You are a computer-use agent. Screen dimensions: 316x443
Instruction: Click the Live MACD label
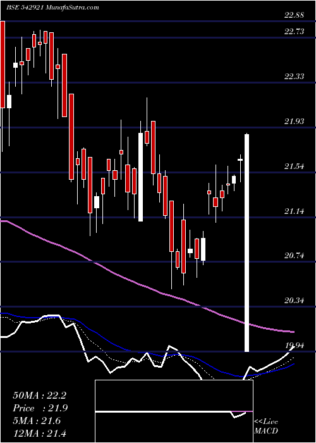(266, 427)
